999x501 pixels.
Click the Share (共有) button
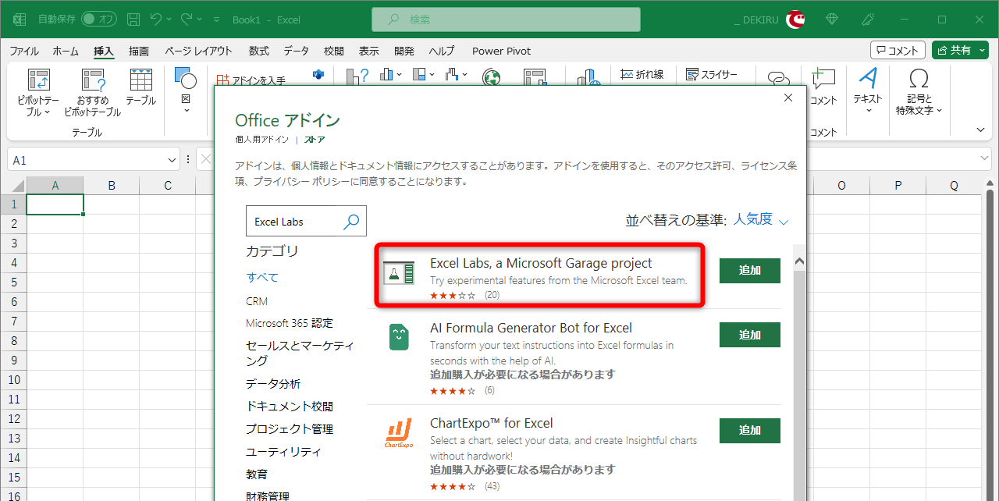(x=953, y=50)
